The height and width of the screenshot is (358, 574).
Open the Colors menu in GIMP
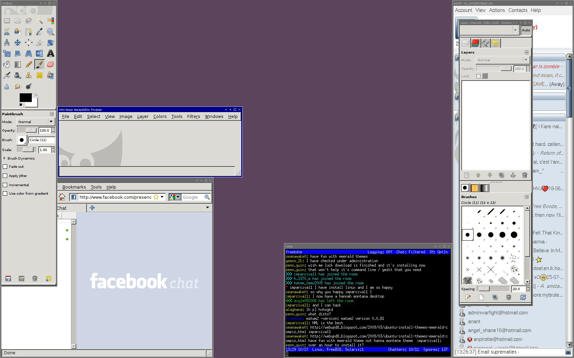point(160,117)
